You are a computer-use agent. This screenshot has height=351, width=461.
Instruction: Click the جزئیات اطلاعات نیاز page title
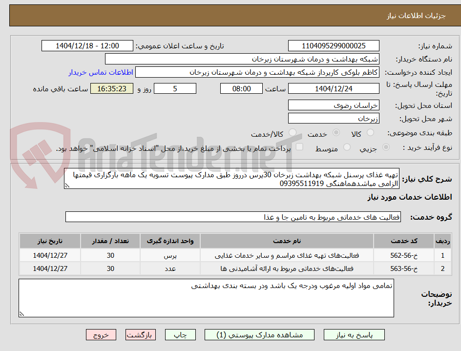(416, 16)
